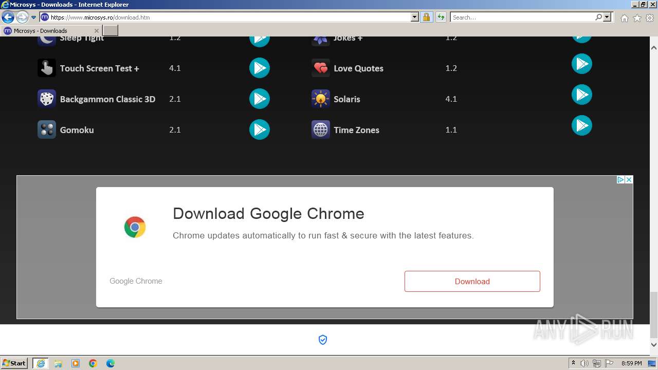Viewport: 658px width, 370px height.
Task: Click the Time Zones app name
Action: 357,130
